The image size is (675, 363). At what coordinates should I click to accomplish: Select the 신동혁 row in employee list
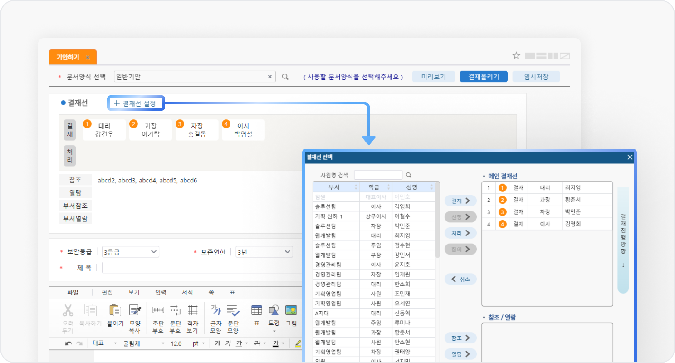click(374, 313)
